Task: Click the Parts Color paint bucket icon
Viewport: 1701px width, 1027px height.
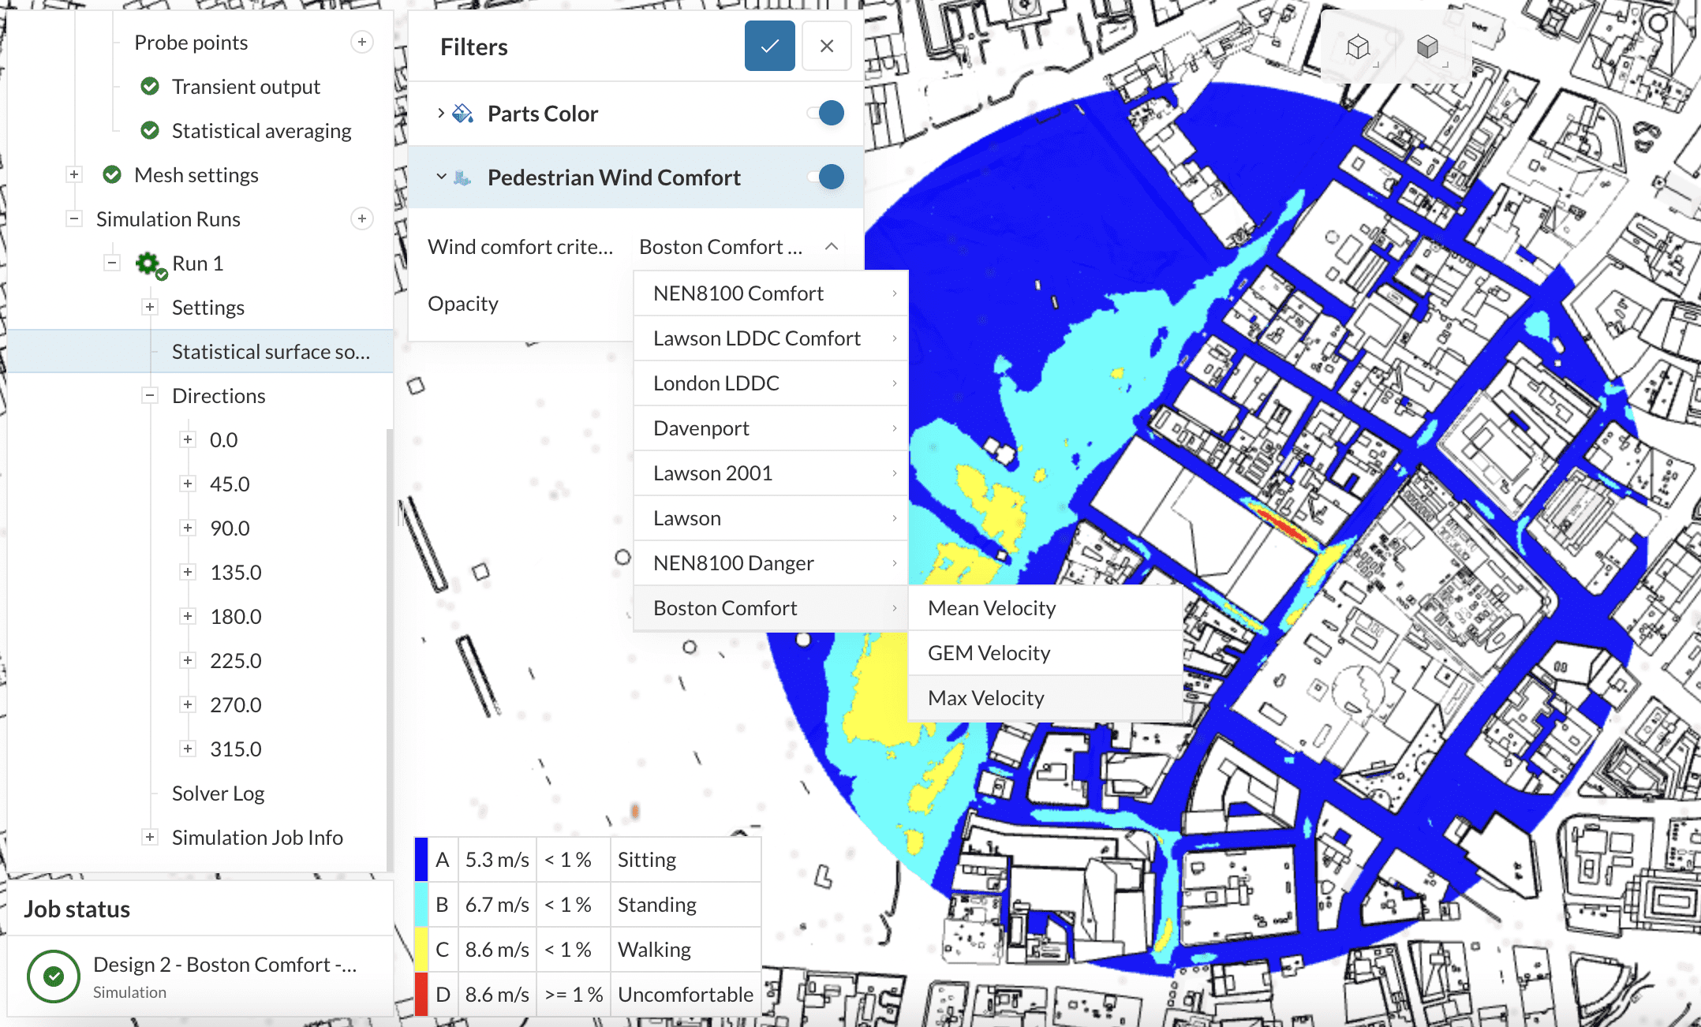Action: pos(463,114)
